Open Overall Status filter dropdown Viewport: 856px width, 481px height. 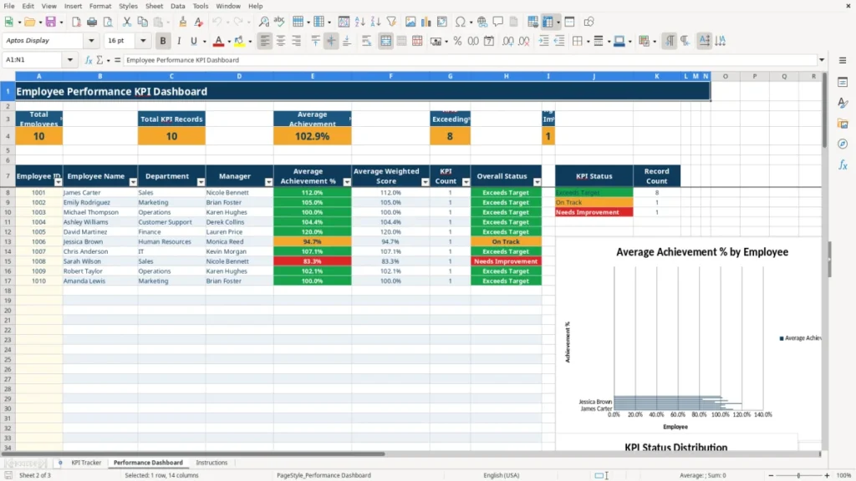click(x=538, y=181)
